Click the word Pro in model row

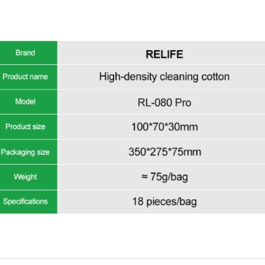(183, 102)
